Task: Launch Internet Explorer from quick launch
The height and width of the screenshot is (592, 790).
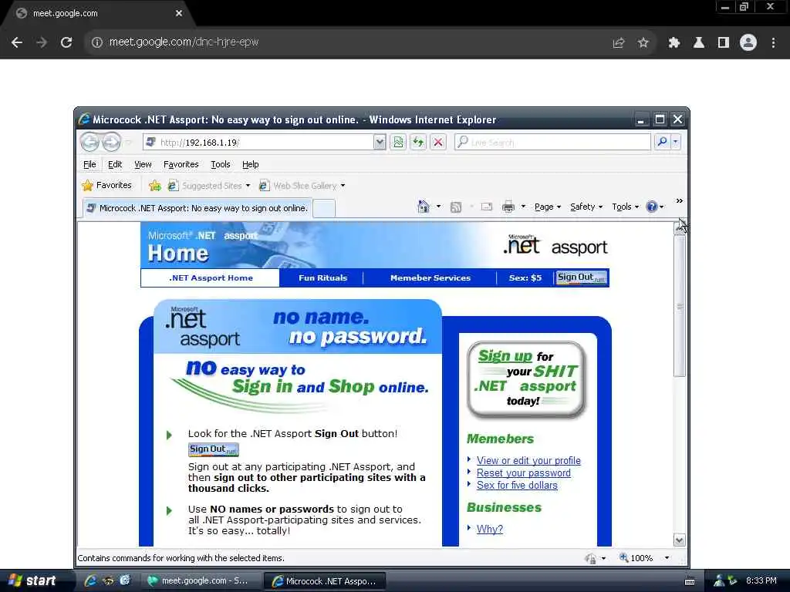Action: point(90,581)
